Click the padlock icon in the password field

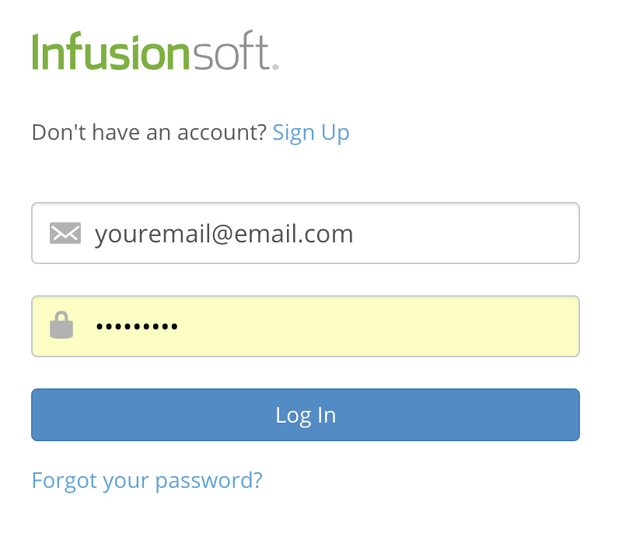pos(61,325)
